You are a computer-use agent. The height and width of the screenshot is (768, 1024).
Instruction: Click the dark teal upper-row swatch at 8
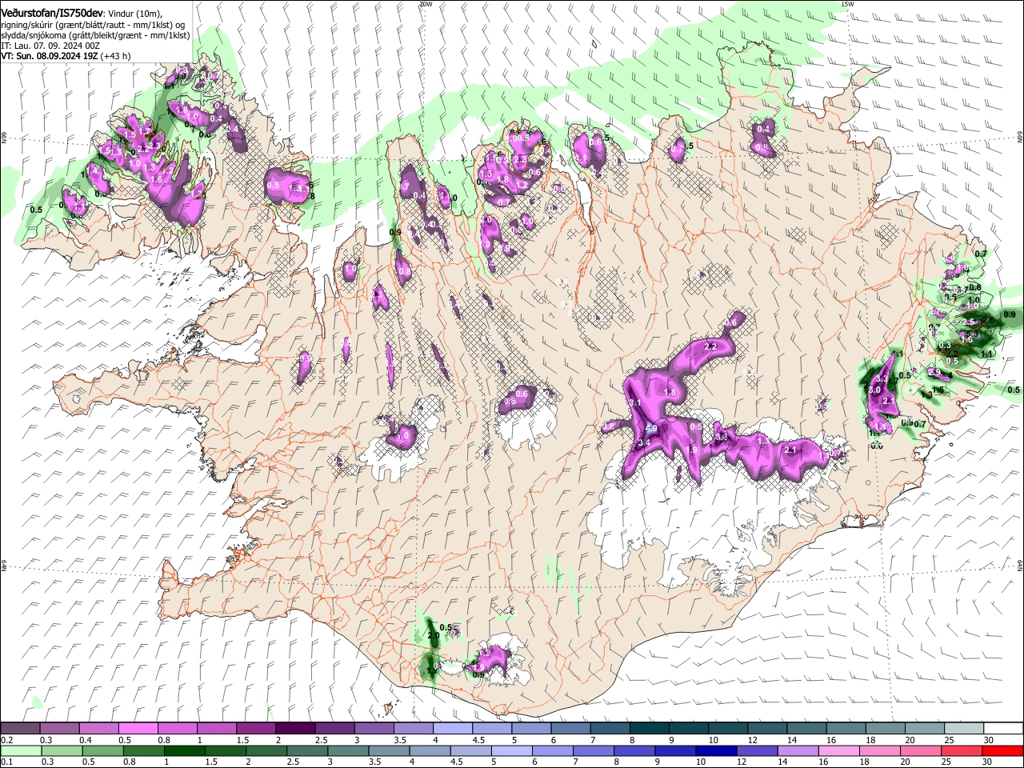(649, 729)
